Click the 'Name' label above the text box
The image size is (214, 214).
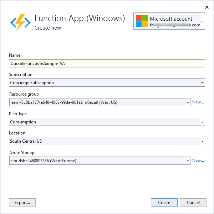(x=15, y=55)
